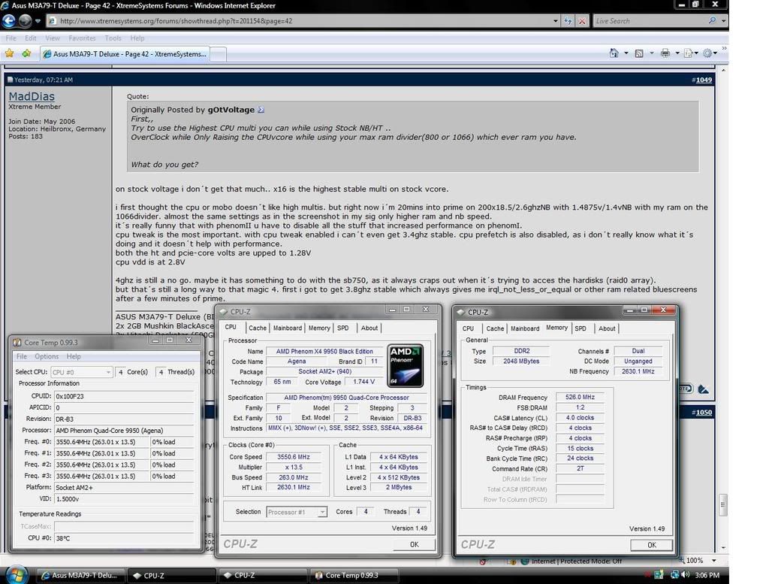Viewport: 769px width, 584px height.
Task: Switch to CPU tab in right CPU-Z window
Action: tap(469, 328)
